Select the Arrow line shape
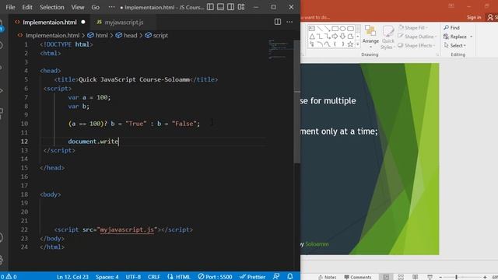The height and width of the screenshot is (280, 498). pos(327,29)
